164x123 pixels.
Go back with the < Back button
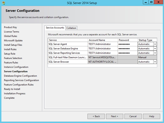coord(96,116)
